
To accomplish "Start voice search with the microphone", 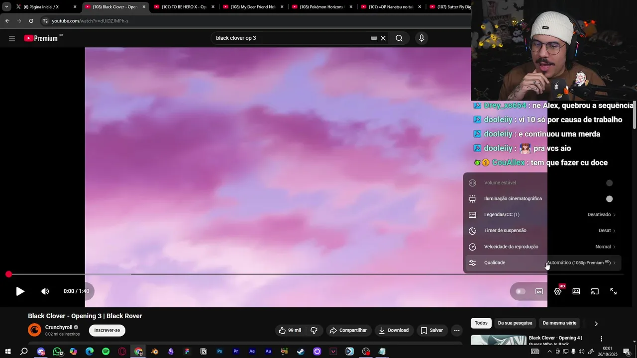I will (422, 38).
